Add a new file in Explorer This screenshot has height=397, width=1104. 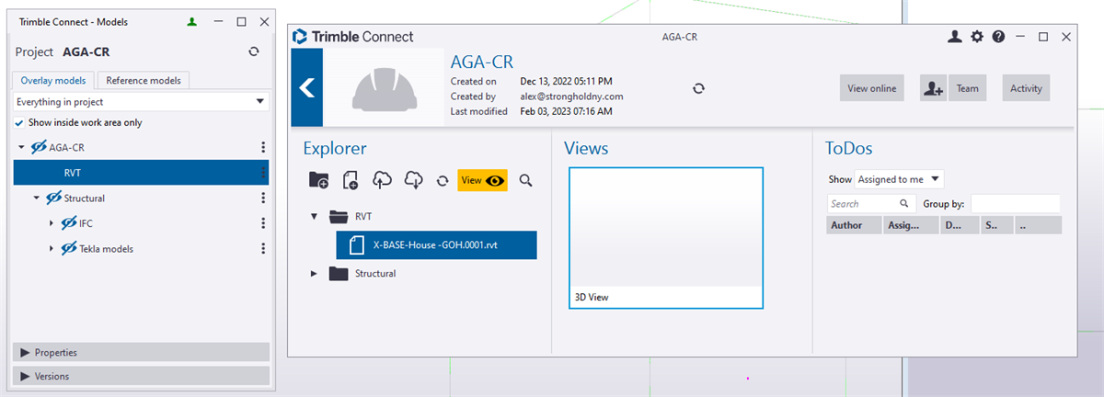pyautogui.click(x=350, y=180)
